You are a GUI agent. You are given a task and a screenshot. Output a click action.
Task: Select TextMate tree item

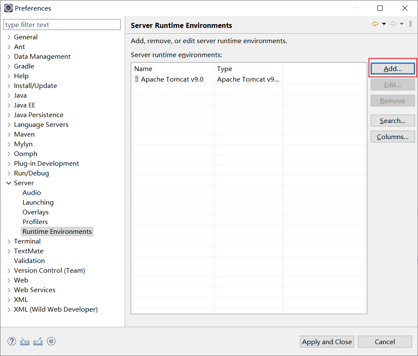click(x=28, y=251)
